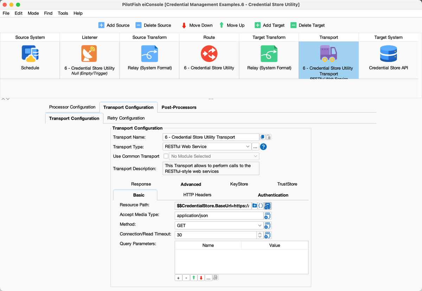Select the Authentication tab
The height and width of the screenshot is (291, 422).
273,195
